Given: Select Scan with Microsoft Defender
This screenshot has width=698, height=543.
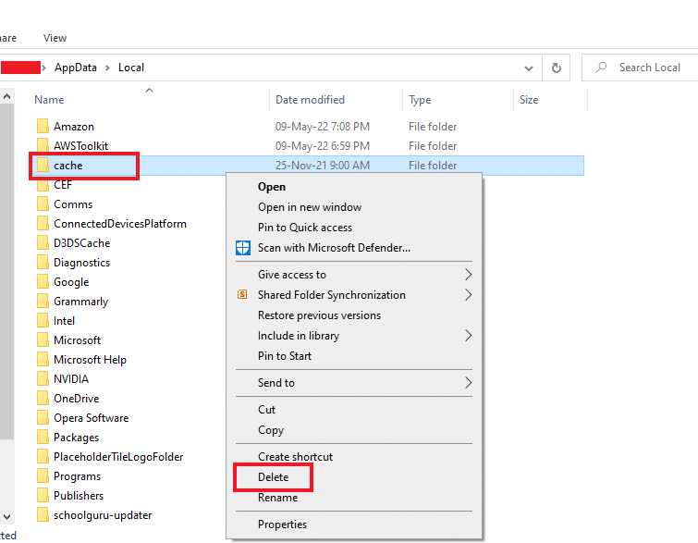Looking at the screenshot, I should tap(334, 248).
